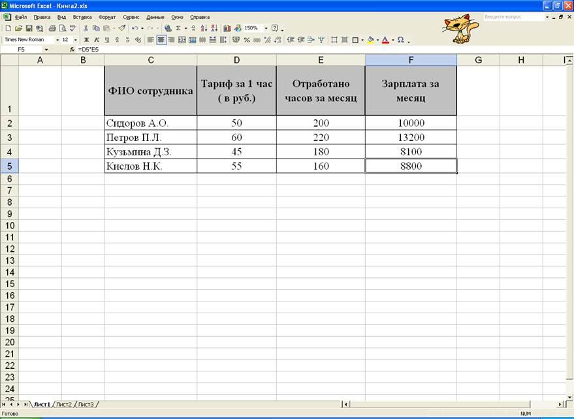Open the Формат menu
Image resolution: width=574 pixels, height=419 pixels.
pos(106,17)
